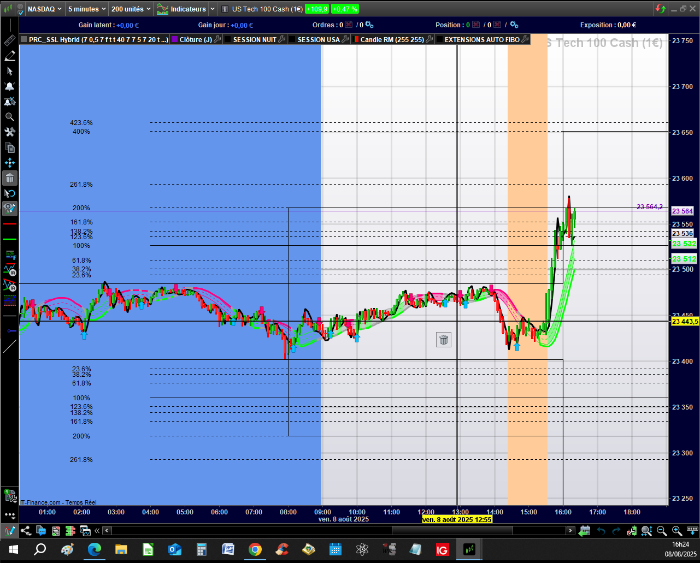Viewport: 700px width, 563px height.
Task: Select the move arrows tool
Action: tap(10, 163)
